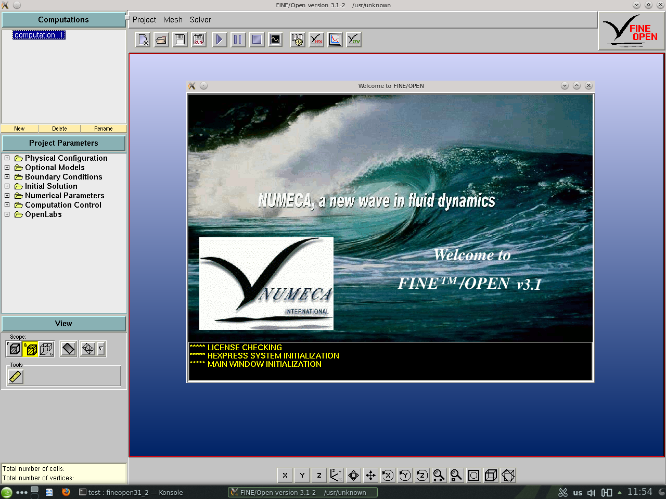666x499 pixels.
Task: Select Block scope (highlighted B cube)
Action: [x=30, y=349]
